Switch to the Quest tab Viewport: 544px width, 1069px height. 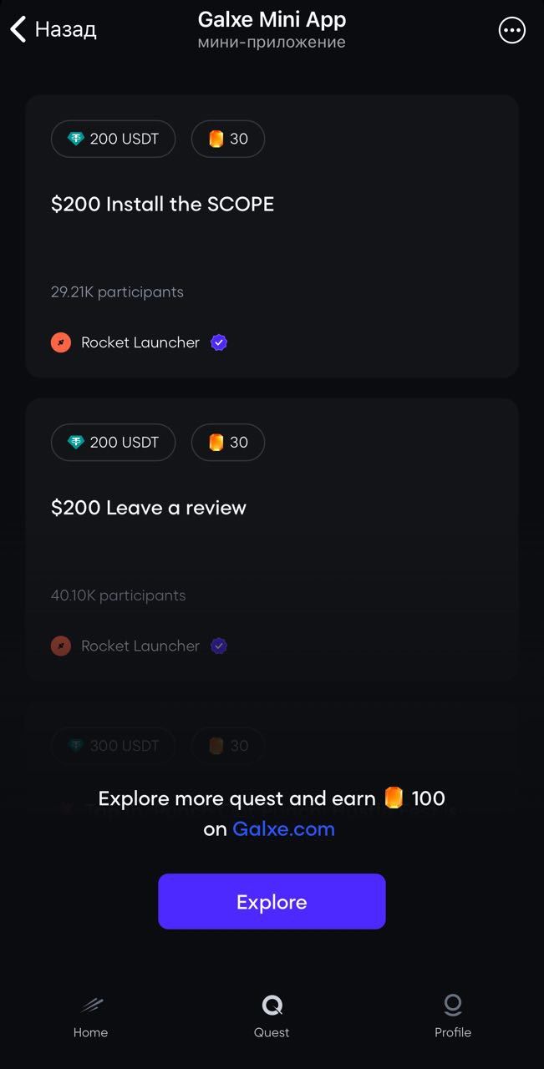pos(271,1017)
